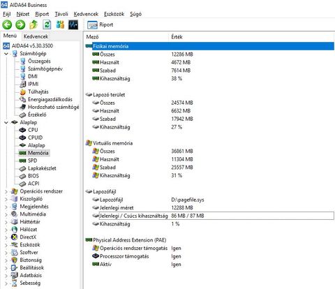335x289 pixels.
Task: Select the Fizikai memória header row
Action: pos(209,46)
